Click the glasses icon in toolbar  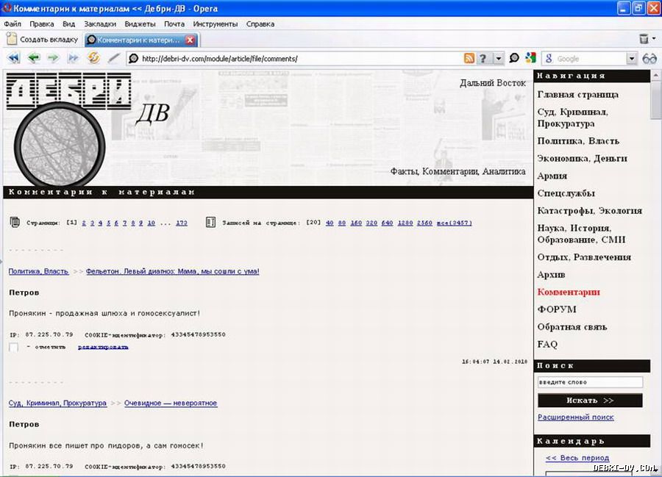[x=649, y=59]
